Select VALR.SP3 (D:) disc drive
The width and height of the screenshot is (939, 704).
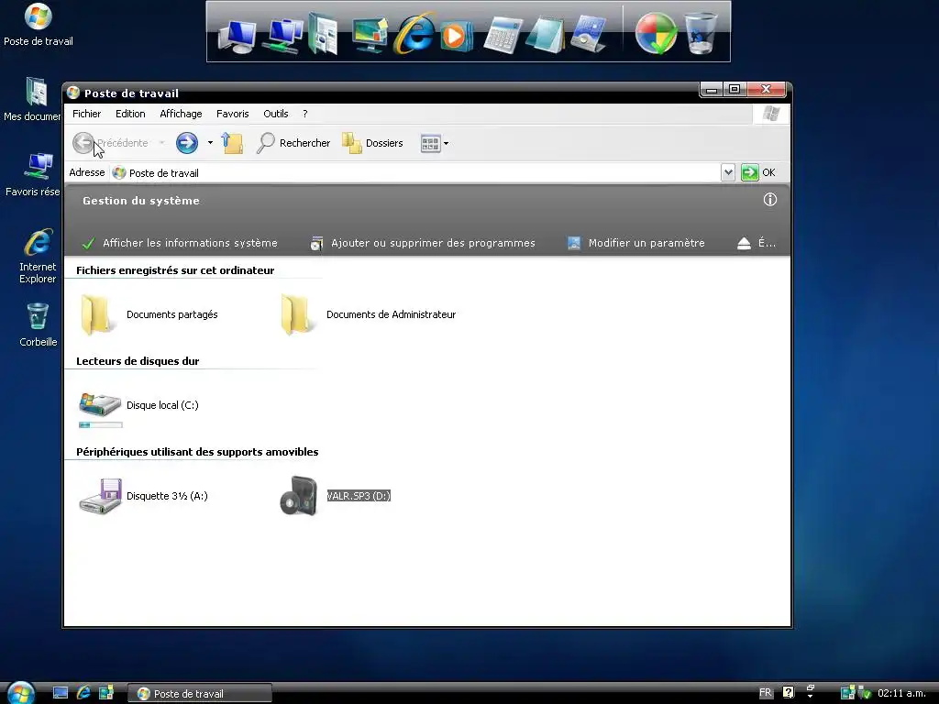(x=336, y=496)
